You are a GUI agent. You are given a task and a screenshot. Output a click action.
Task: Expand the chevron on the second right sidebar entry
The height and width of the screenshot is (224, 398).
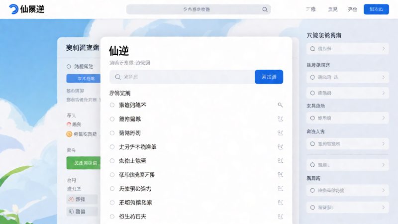click(x=384, y=77)
